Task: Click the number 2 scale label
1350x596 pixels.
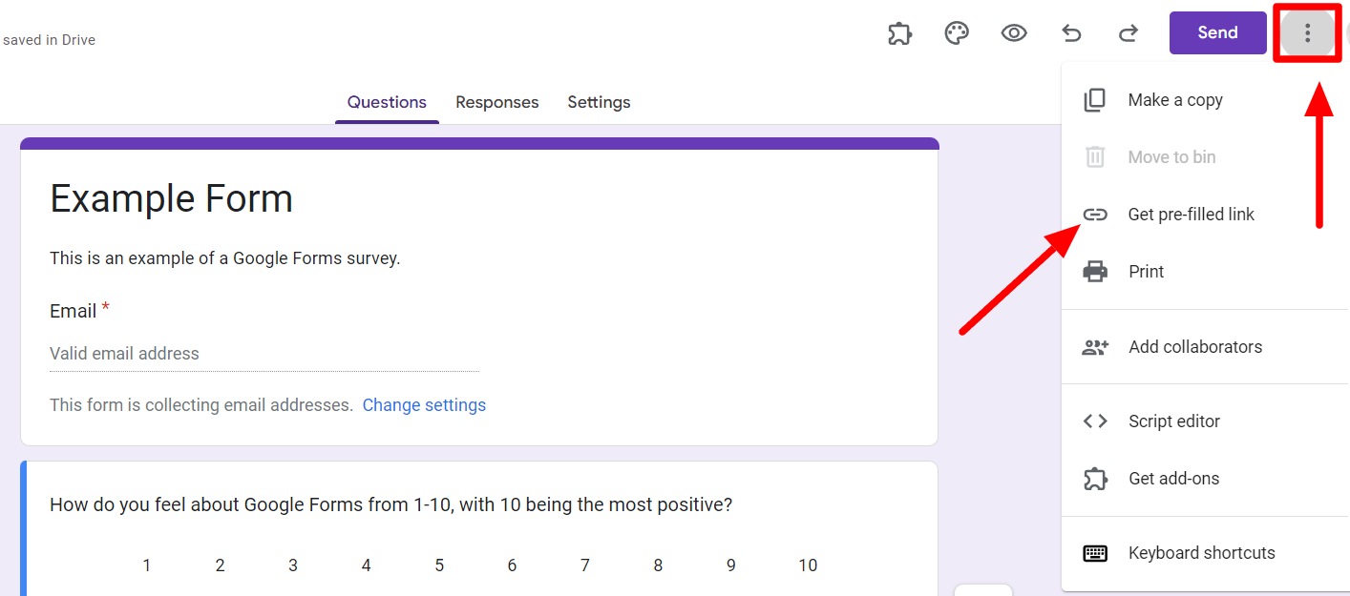Action: click(x=220, y=565)
